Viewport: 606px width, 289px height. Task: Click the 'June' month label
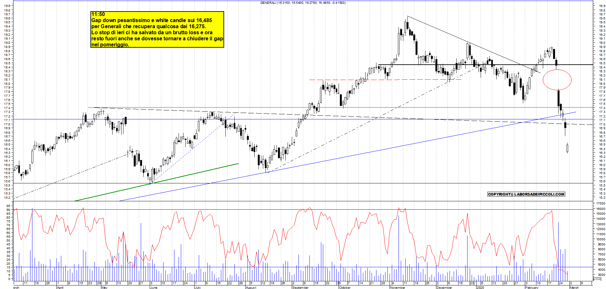tap(154, 287)
